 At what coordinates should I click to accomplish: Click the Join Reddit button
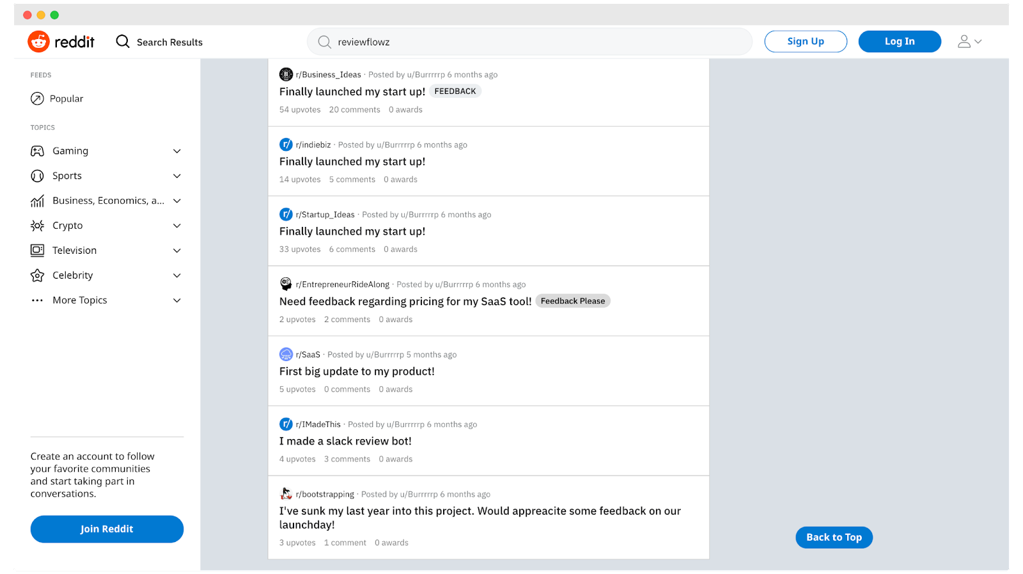(x=107, y=529)
